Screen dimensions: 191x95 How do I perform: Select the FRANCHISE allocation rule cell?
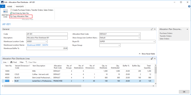pos(58,81)
